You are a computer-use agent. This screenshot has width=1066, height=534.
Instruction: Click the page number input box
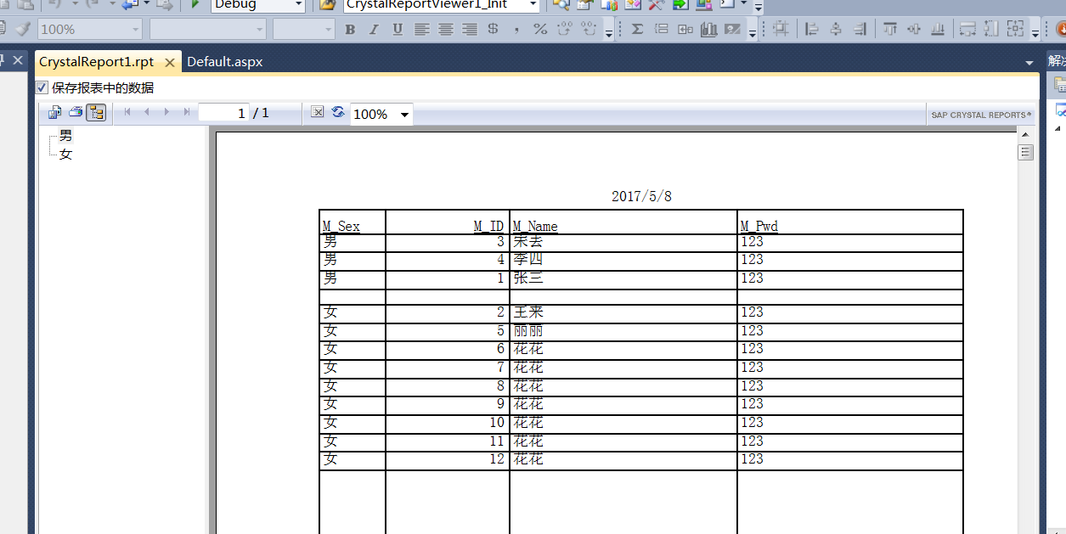tap(223, 113)
